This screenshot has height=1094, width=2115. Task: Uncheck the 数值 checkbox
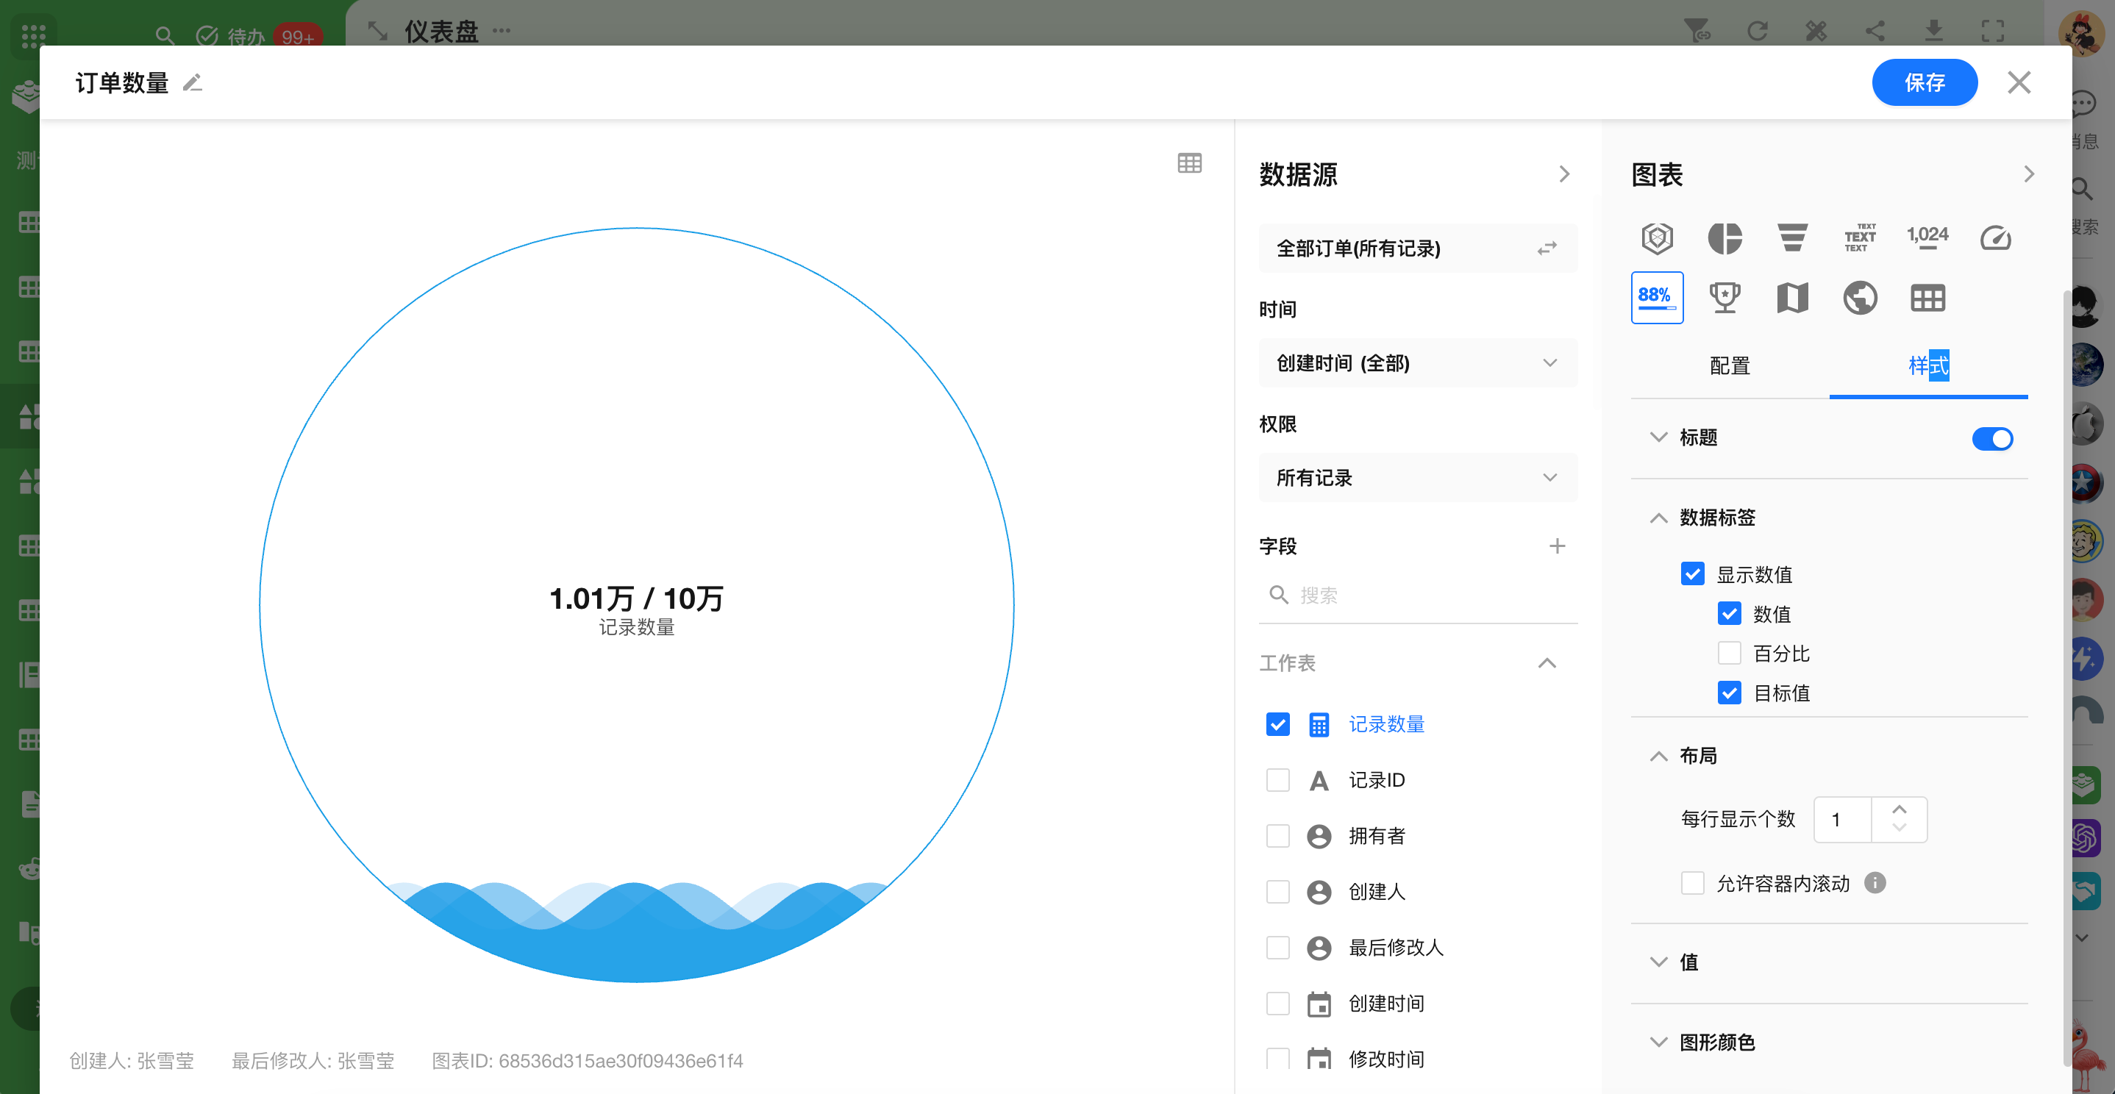[1729, 613]
